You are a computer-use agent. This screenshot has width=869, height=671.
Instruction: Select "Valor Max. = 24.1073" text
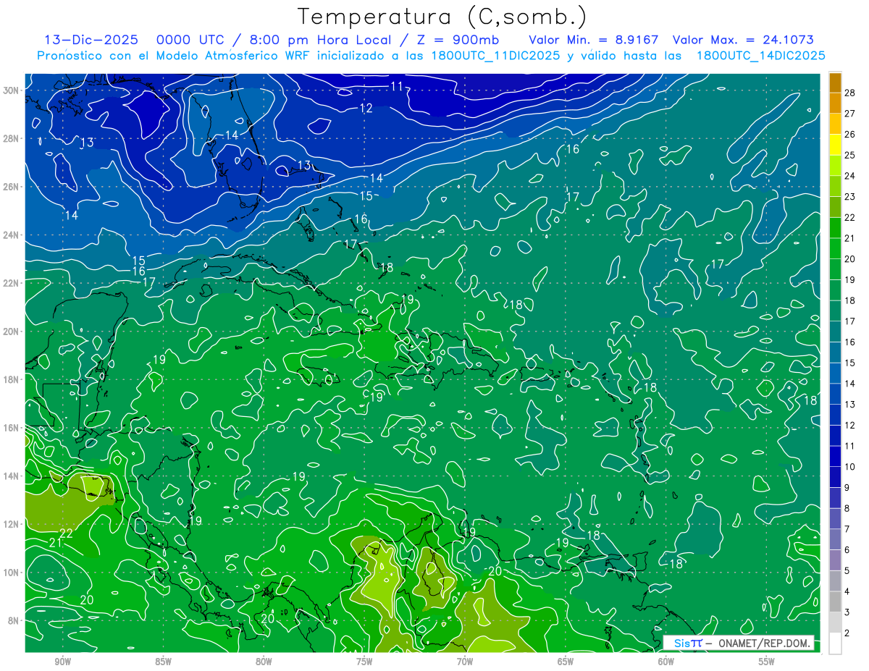point(743,40)
